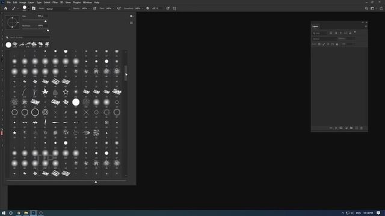
Task: Open the File menu
Action: pos(8,2)
